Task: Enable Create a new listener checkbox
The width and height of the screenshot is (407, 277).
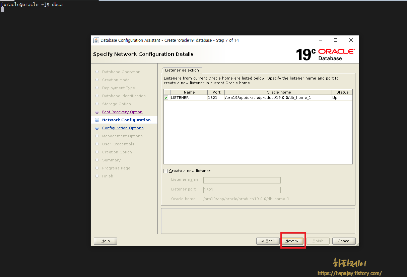Action: (x=165, y=171)
